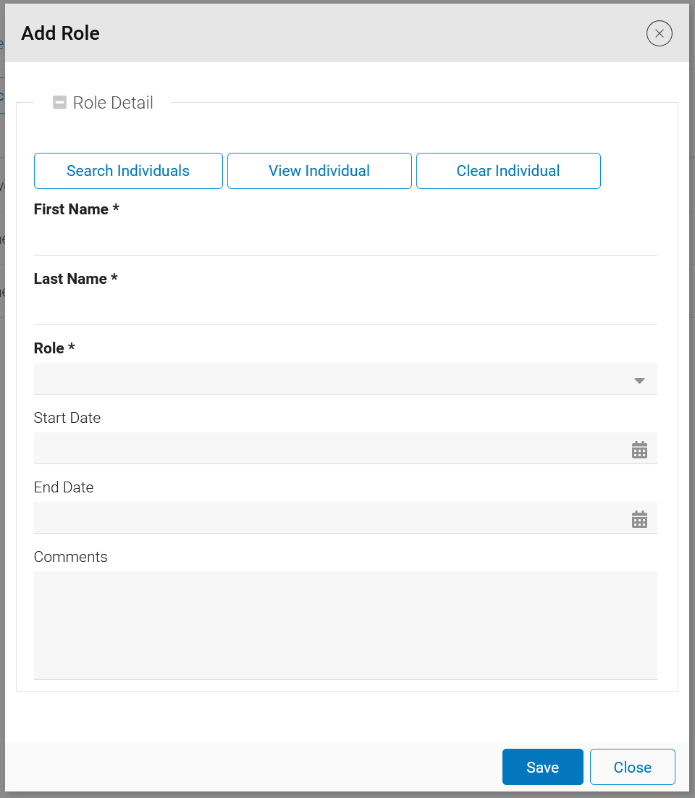The width and height of the screenshot is (695, 798).
Task: Open the Start Date calendar picker
Action: coord(639,450)
